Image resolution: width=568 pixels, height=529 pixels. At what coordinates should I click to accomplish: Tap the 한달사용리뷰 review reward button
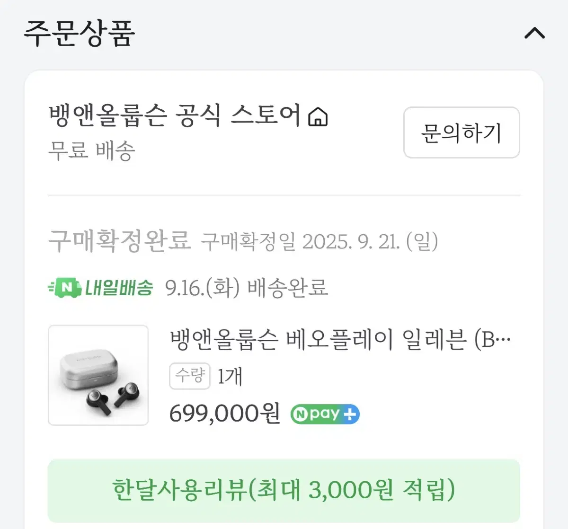(x=284, y=491)
